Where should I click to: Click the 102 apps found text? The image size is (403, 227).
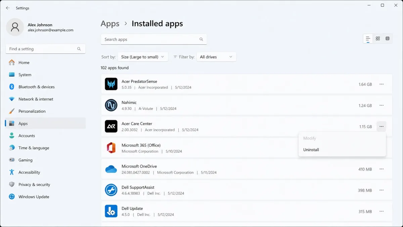click(x=115, y=68)
